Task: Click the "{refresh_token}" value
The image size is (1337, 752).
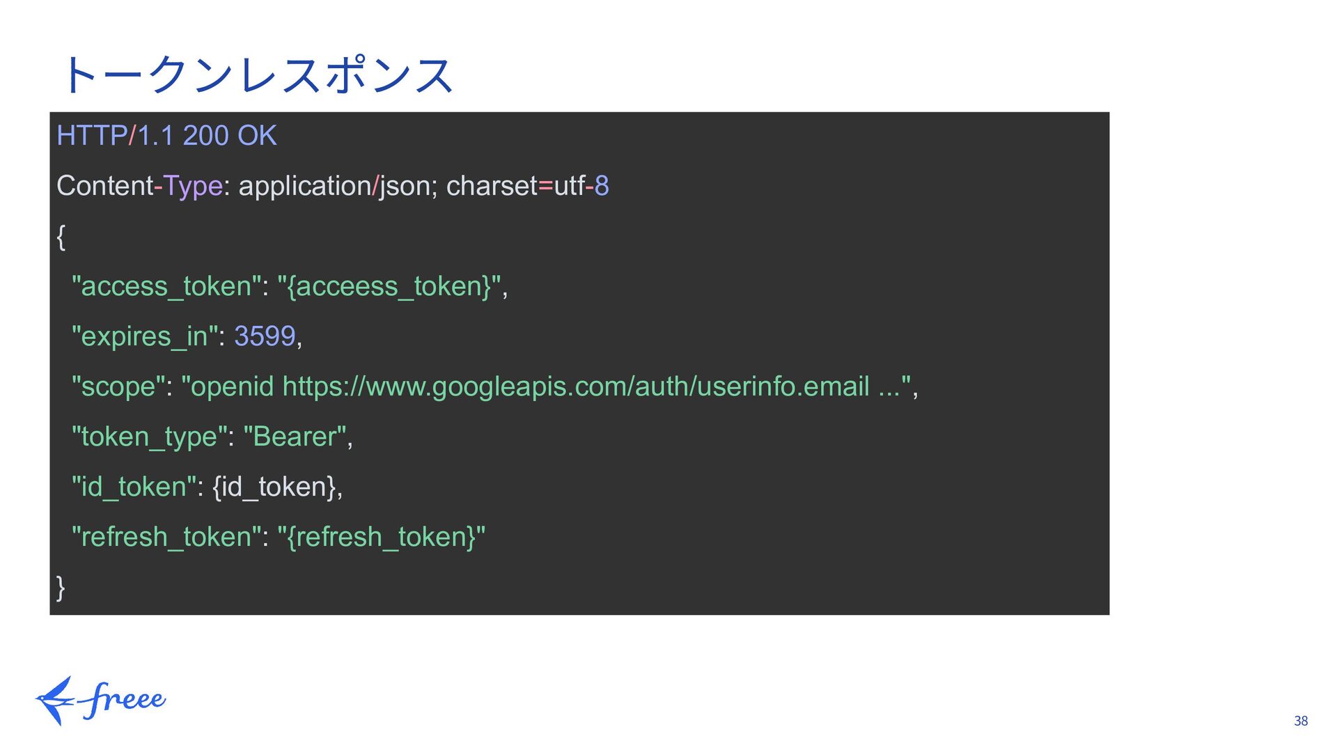Action: [x=381, y=537]
